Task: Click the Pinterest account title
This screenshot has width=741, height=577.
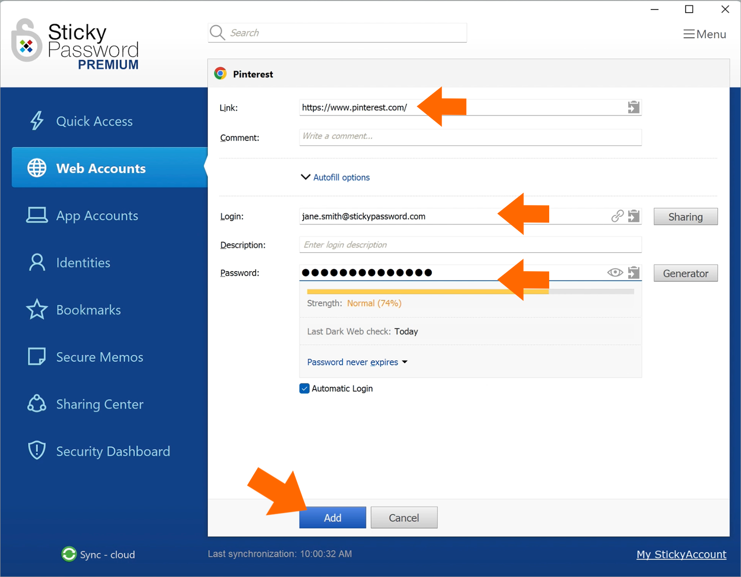Action: 253,74
